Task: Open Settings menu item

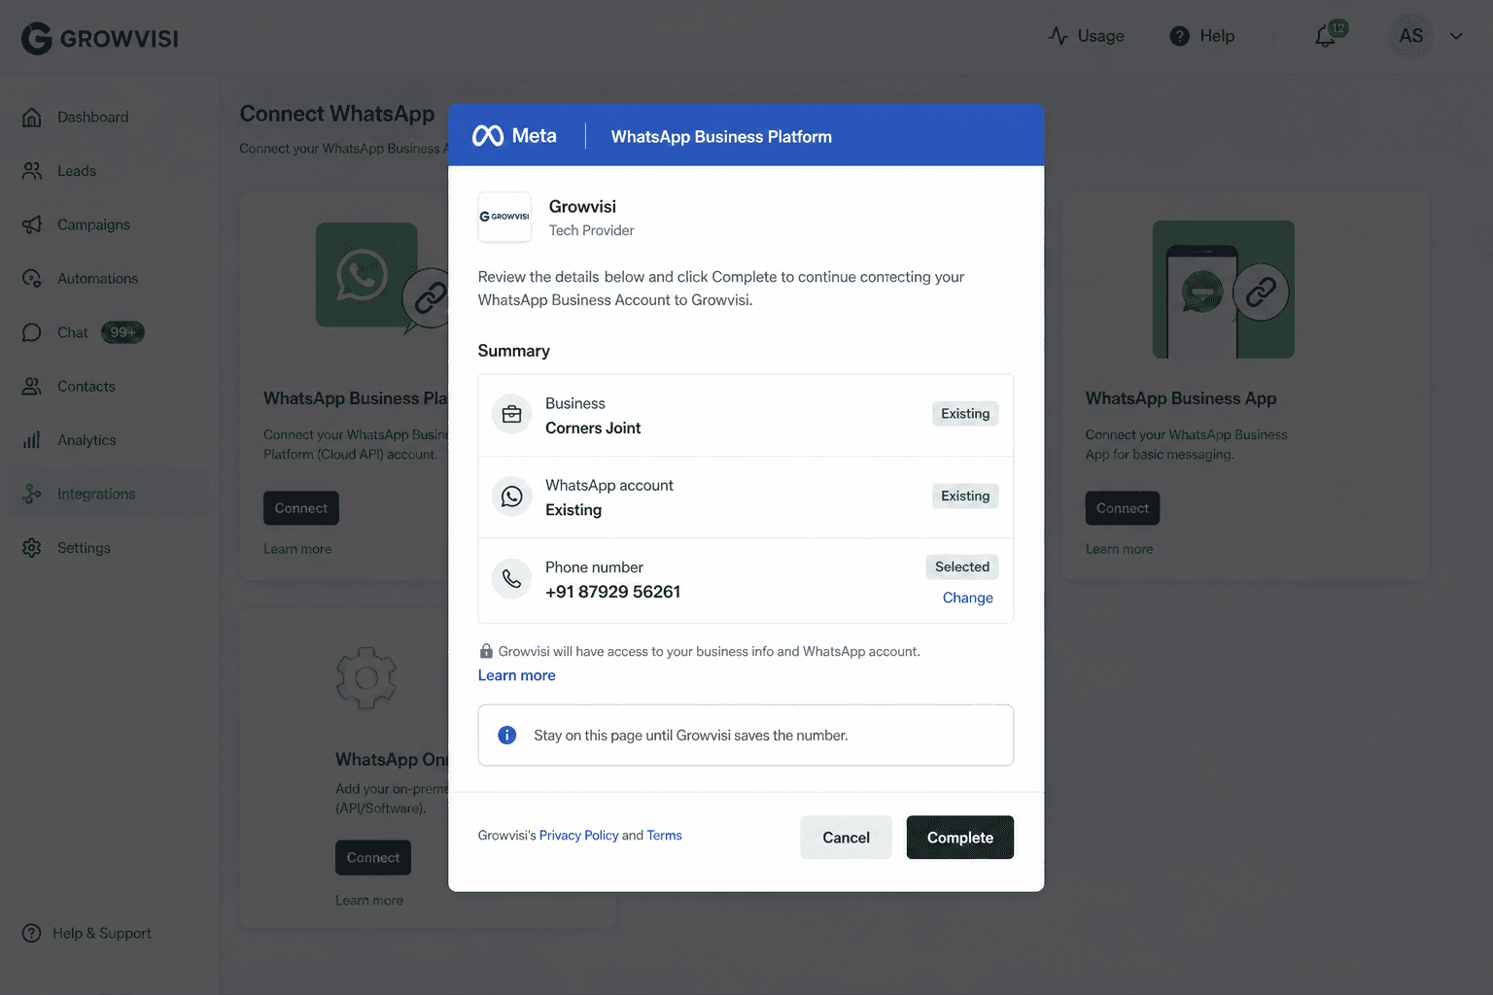Action: coord(84,548)
